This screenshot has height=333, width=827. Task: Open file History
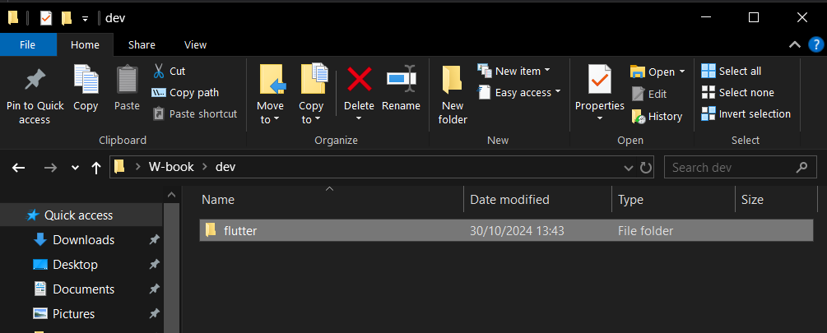coord(657,117)
